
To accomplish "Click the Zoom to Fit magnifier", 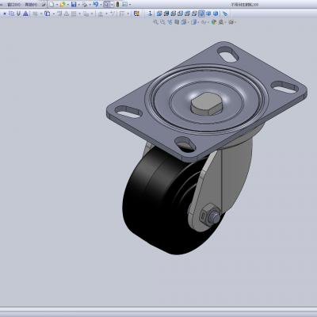I will (156, 22).
